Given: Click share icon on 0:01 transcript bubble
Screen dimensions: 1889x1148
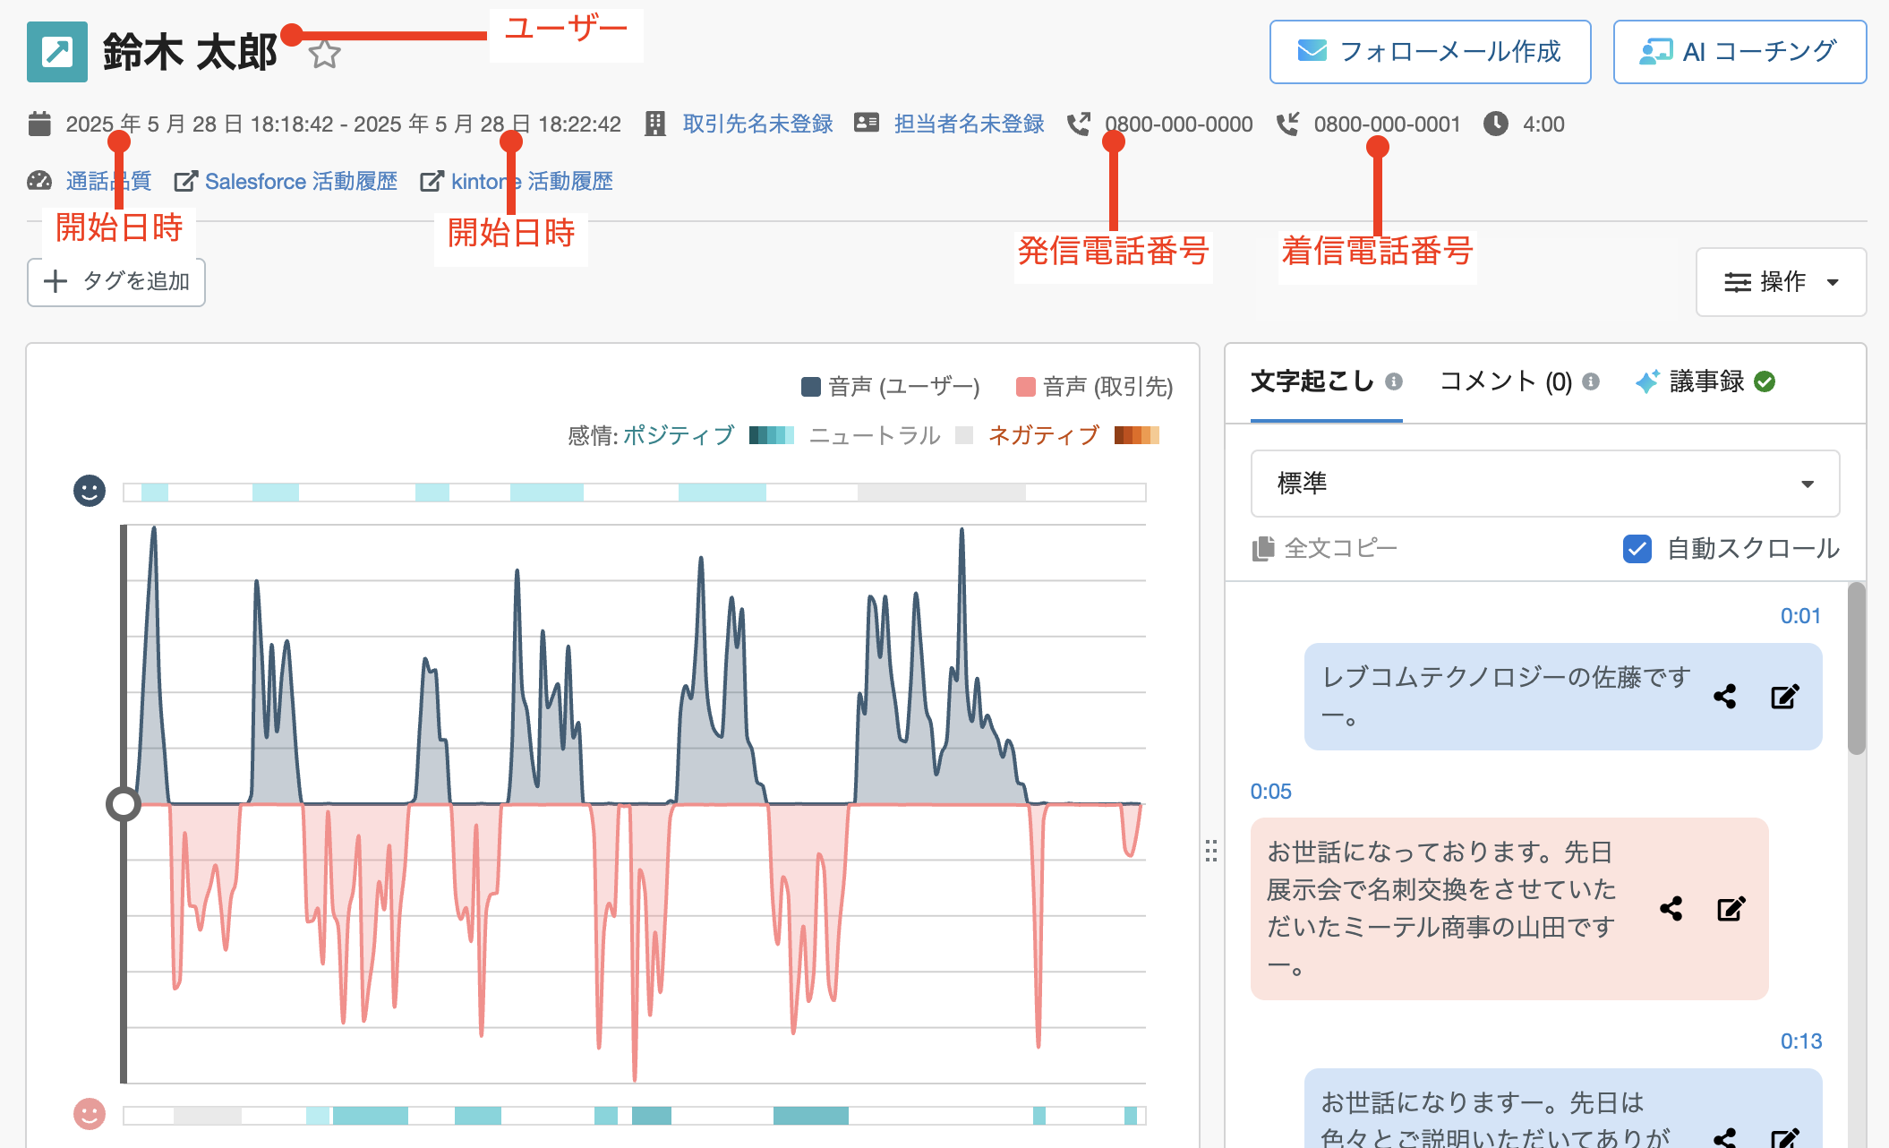Looking at the screenshot, I should (x=1724, y=697).
